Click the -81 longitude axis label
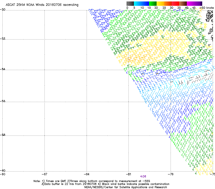This screenshot has height=189, width=215. (x=128, y=174)
